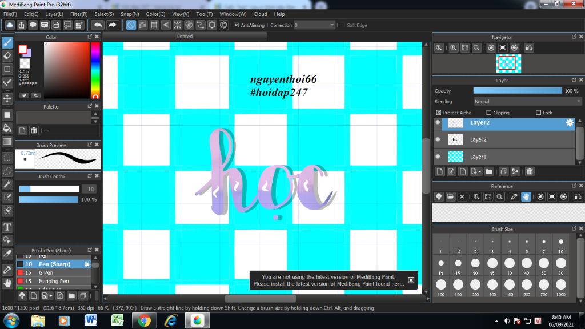
Task: Select the Magic Wand tool
Action: (x=7, y=184)
